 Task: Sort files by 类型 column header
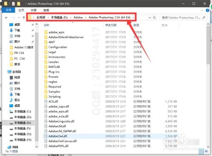[x=136, y=25]
